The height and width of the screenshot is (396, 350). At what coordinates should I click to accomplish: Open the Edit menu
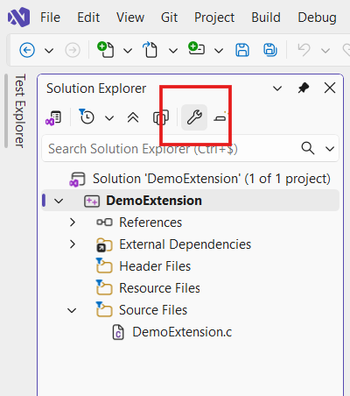(x=88, y=18)
